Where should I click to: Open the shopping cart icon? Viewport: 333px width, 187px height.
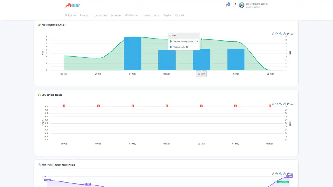tap(227, 5)
